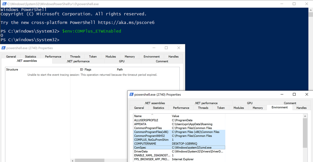Open .NET performance tab in back Properties window

click(78, 61)
